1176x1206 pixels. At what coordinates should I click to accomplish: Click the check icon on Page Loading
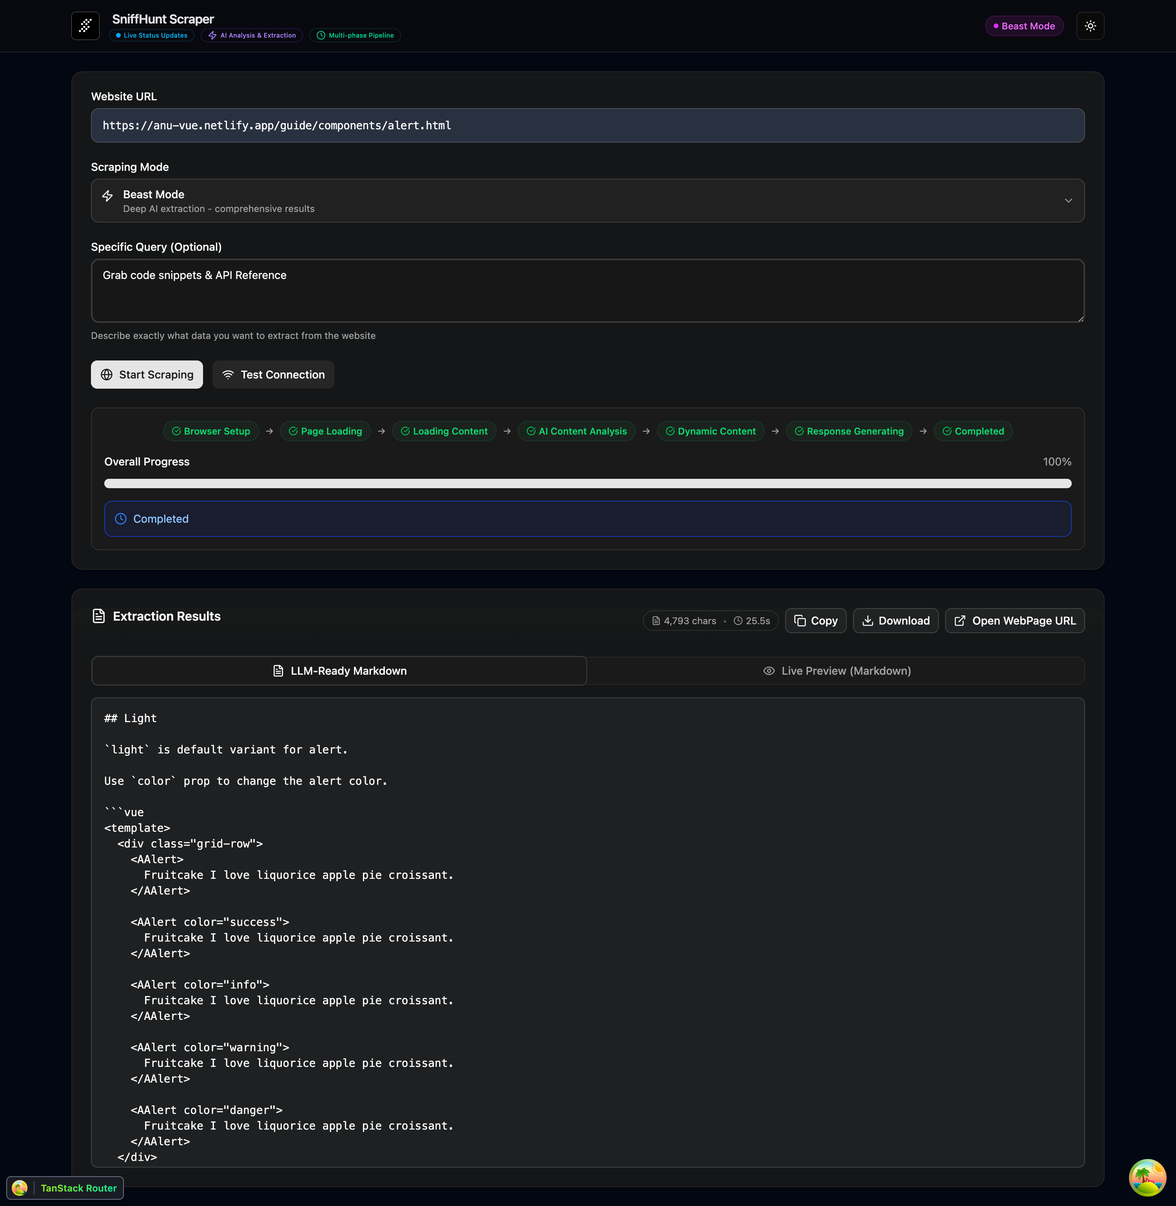293,431
